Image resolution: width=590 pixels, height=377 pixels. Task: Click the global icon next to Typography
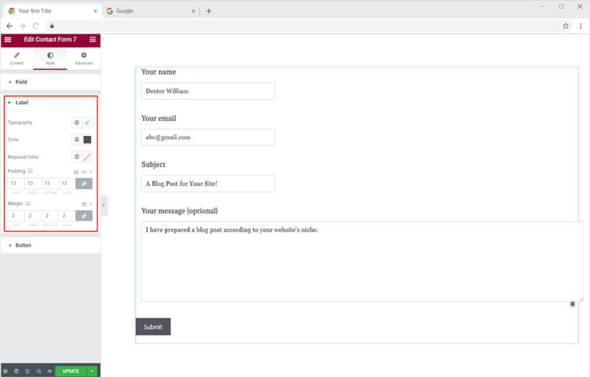77,123
